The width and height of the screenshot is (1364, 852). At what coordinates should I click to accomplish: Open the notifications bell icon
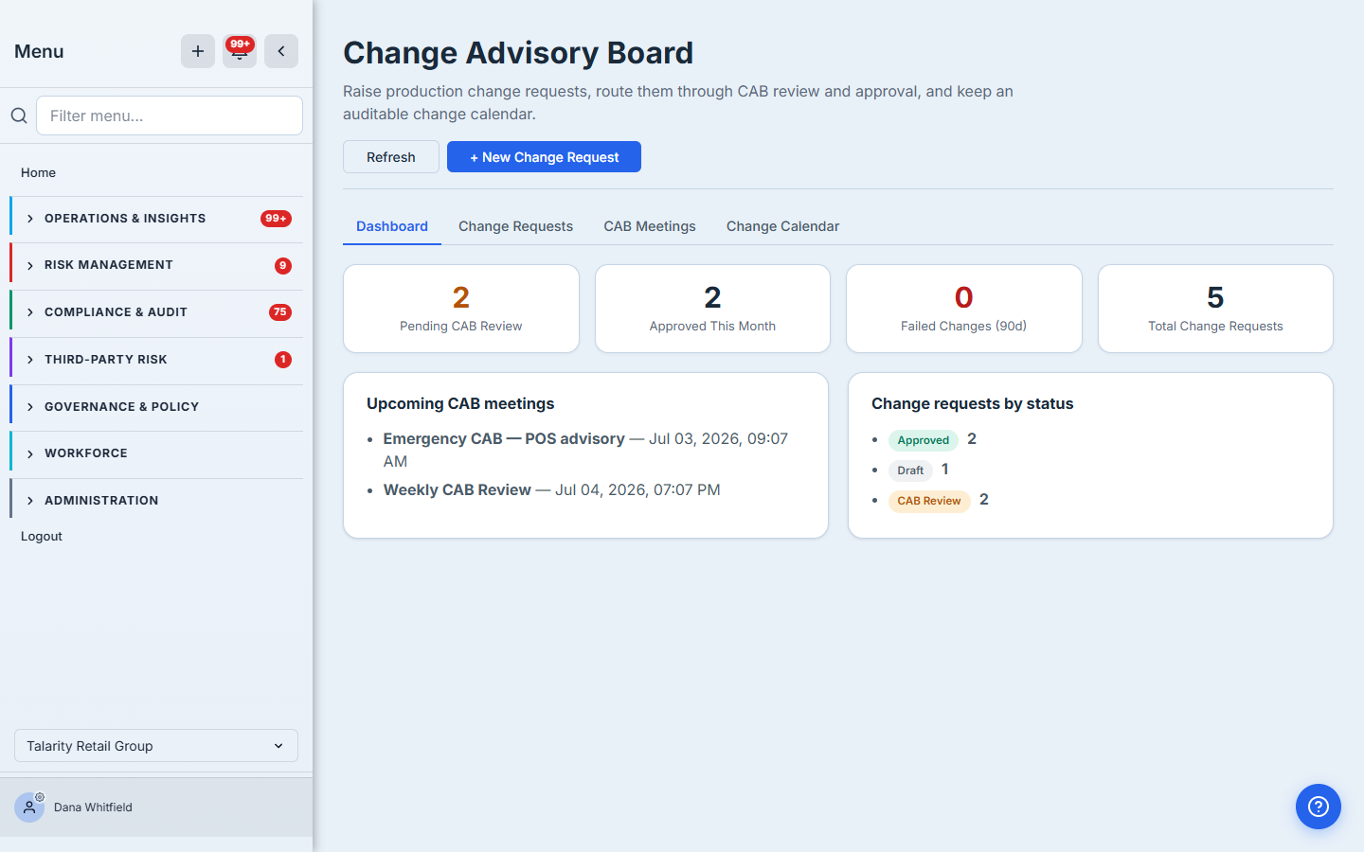click(x=240, y=51)
